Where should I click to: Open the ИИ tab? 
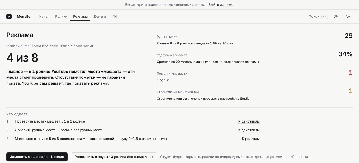[x=114, y=17]
